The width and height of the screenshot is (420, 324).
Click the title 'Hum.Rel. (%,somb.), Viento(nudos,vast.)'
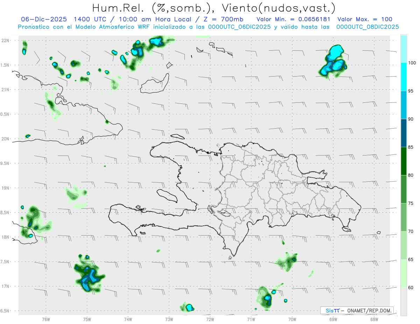[214, 8]
